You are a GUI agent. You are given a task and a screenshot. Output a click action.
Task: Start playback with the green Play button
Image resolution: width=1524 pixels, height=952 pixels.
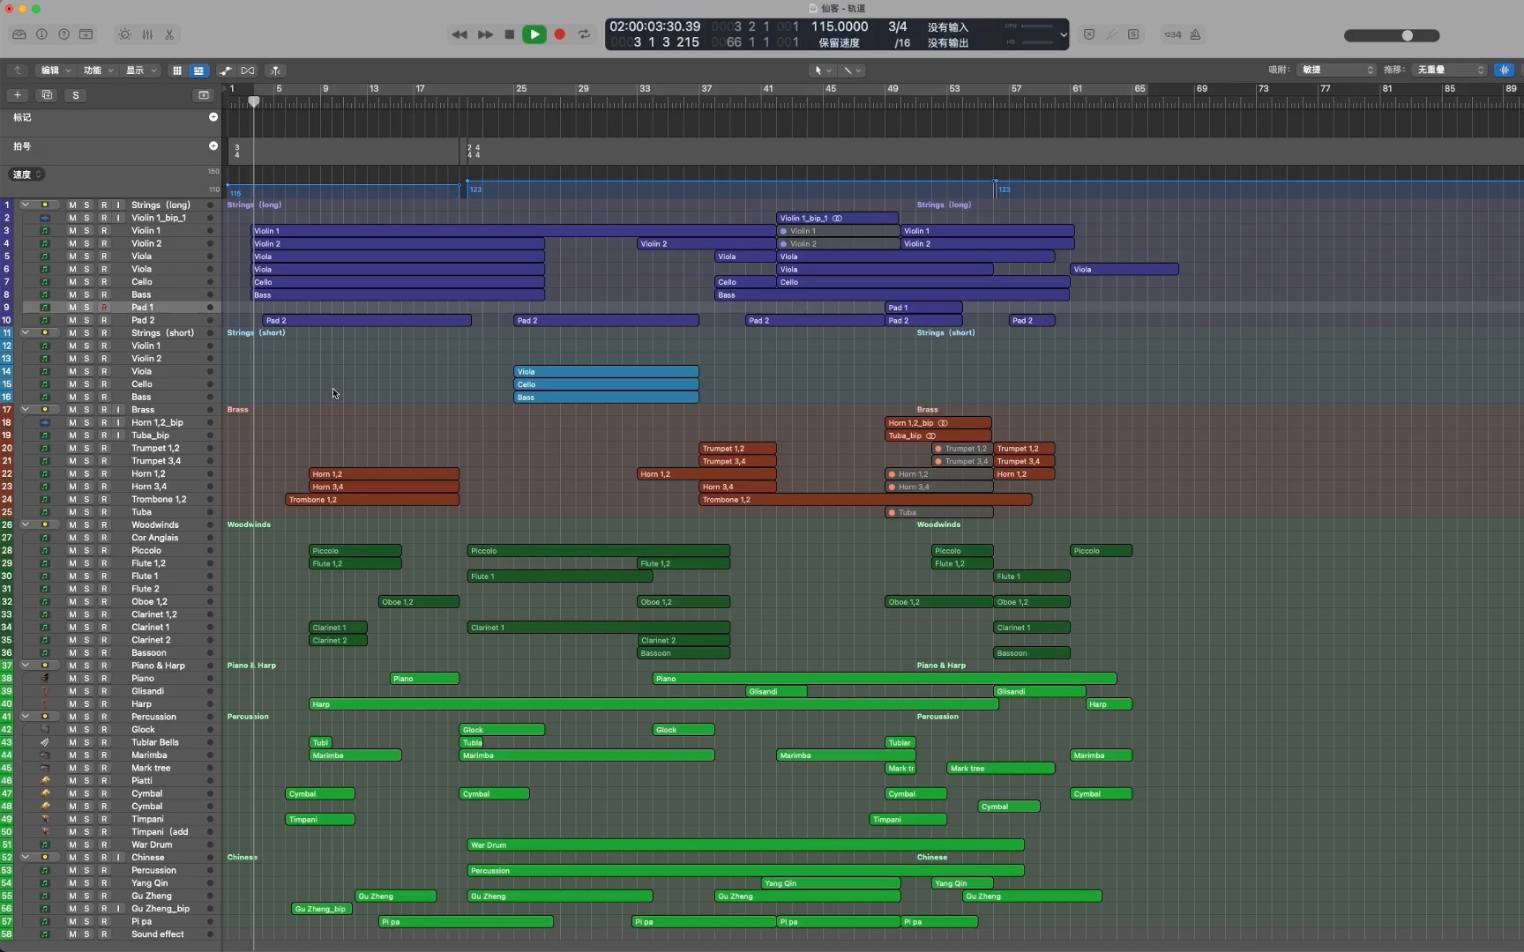(x=534, y=34)
